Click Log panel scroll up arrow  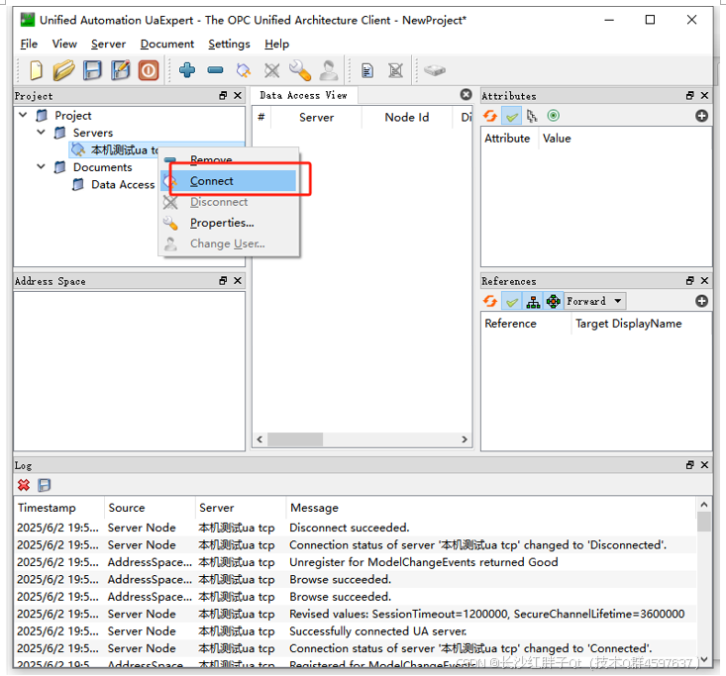coord(704,505)
